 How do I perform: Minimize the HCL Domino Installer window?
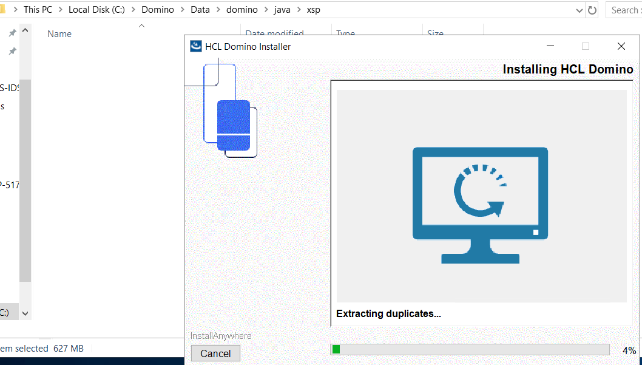[x=550, y=46]
